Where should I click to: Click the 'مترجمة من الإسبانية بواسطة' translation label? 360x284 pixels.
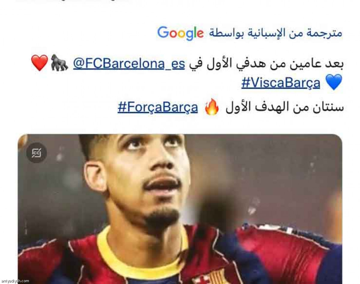pos(276,33)
